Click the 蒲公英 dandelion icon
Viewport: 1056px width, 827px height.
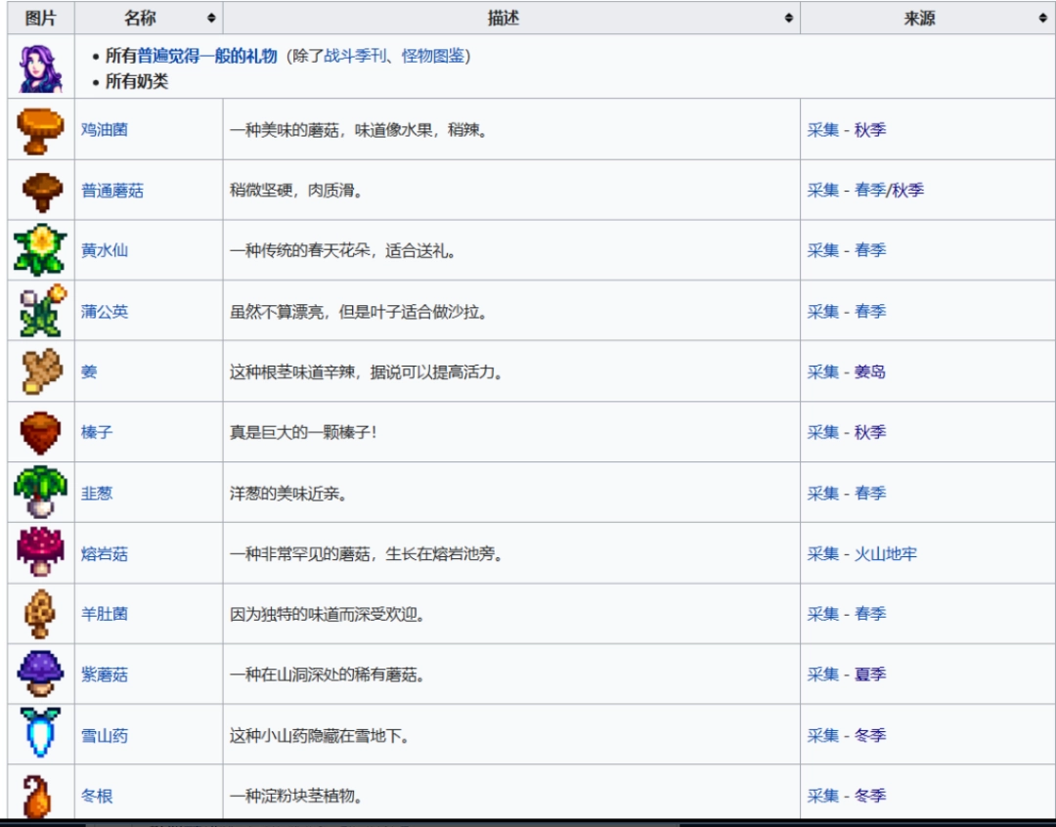(42, 311)
